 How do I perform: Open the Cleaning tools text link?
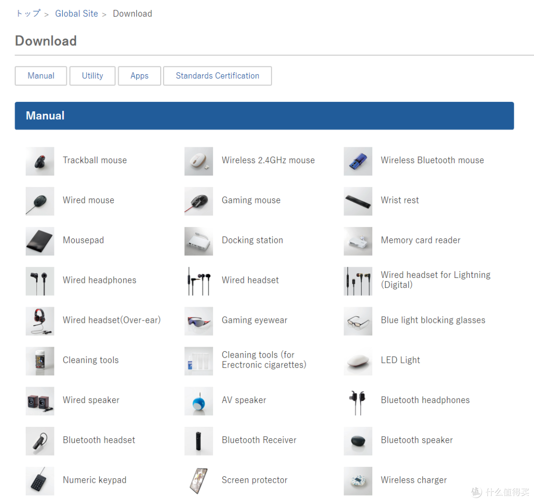(90, 360)
